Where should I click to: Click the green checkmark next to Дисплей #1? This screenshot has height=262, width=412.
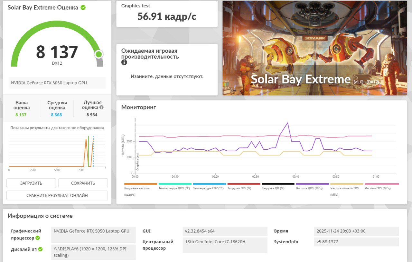tap(41, 249)
